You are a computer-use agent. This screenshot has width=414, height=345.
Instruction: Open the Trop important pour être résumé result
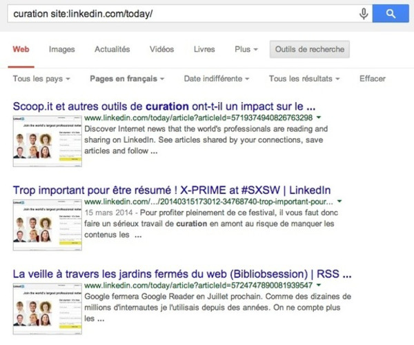(172, 190)
